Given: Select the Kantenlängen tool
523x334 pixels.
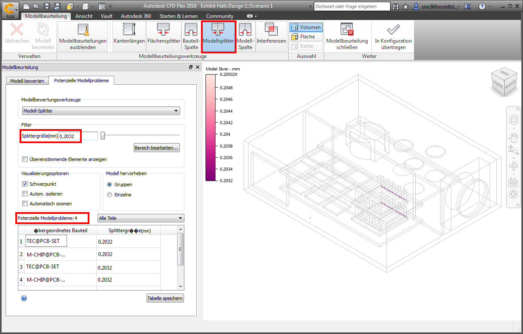Looking at the screenshot, I should (x=129, y=37).
